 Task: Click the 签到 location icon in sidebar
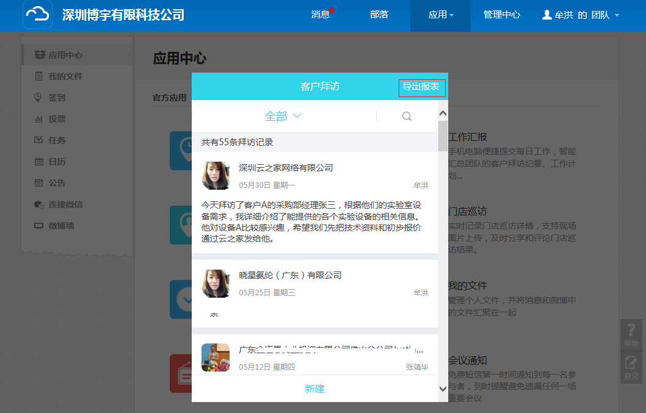point(39,98)
